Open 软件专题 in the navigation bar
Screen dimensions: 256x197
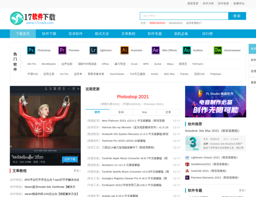click(x=155, y=33)
